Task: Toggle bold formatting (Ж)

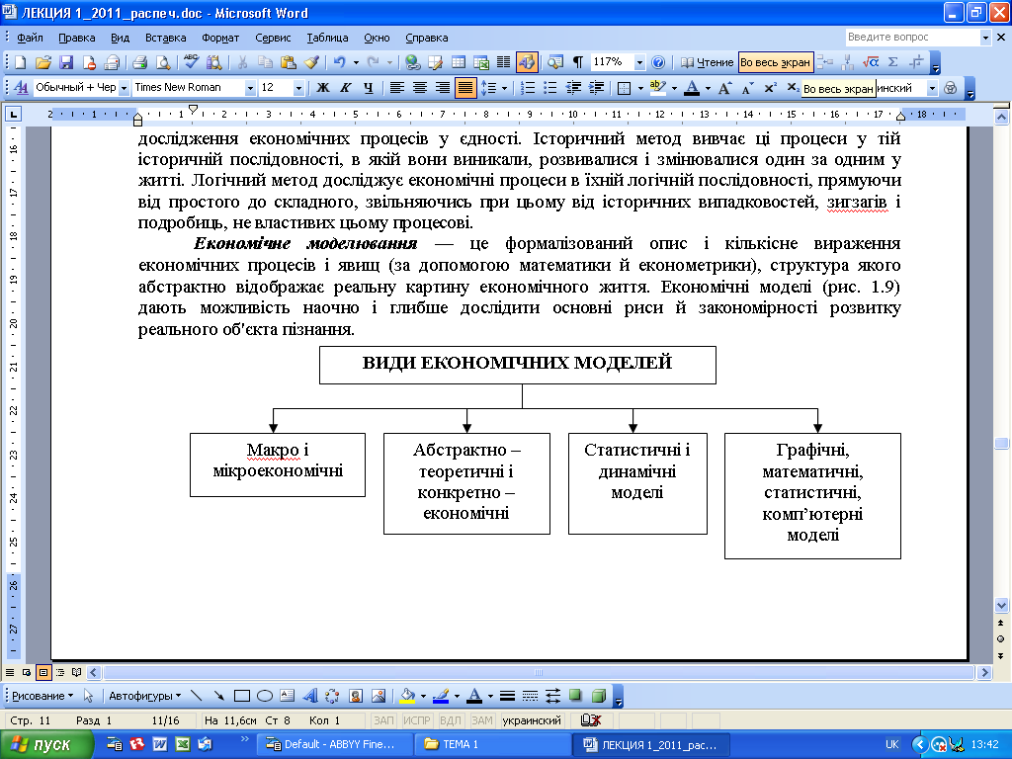Action: pyautogui.click(x=323, y=88)
